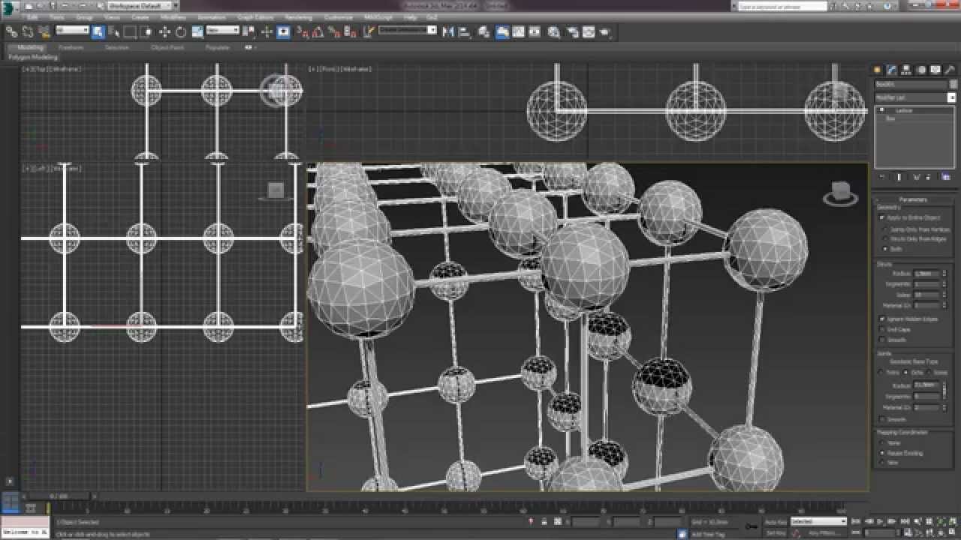Open the Selected key filter dropdown
Viewport: 961px width, 540px height.
coord(819,521)
